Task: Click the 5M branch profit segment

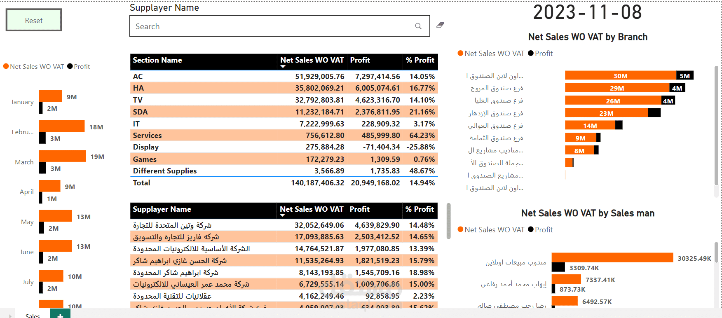Action: [x=685, y=75]
